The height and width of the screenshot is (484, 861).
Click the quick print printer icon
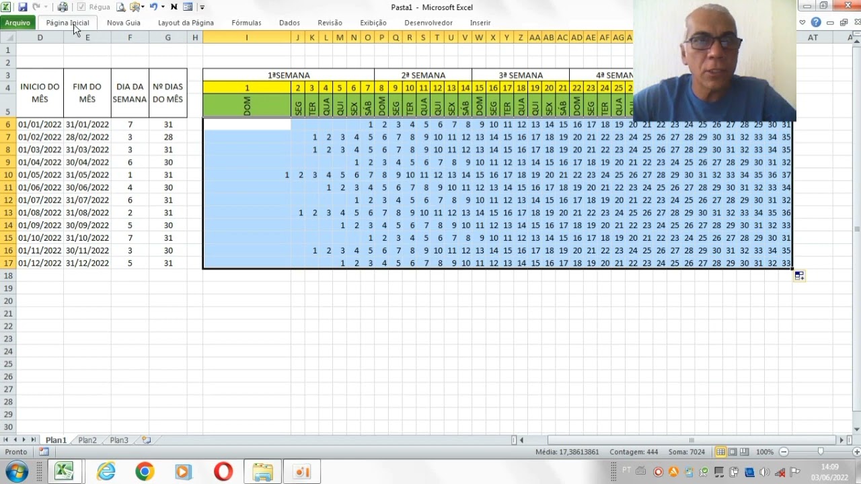point(63,7)
